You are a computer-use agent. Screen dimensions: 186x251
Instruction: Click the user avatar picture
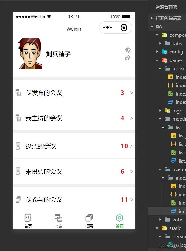(30, 54)
